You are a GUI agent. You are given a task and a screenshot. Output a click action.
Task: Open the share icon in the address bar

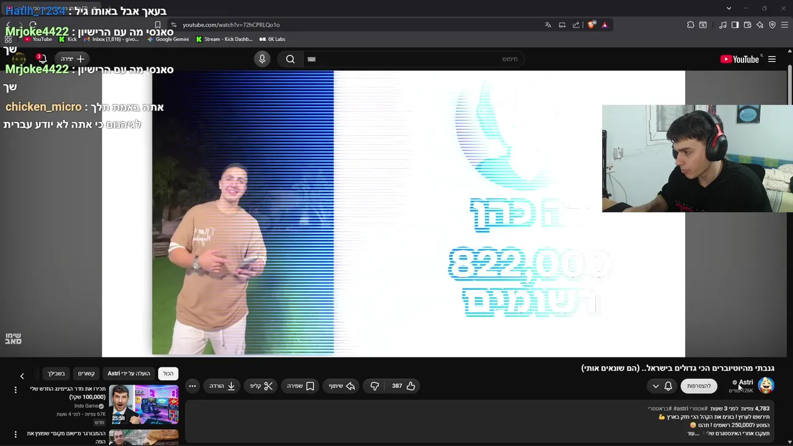(x=576, y=25)
